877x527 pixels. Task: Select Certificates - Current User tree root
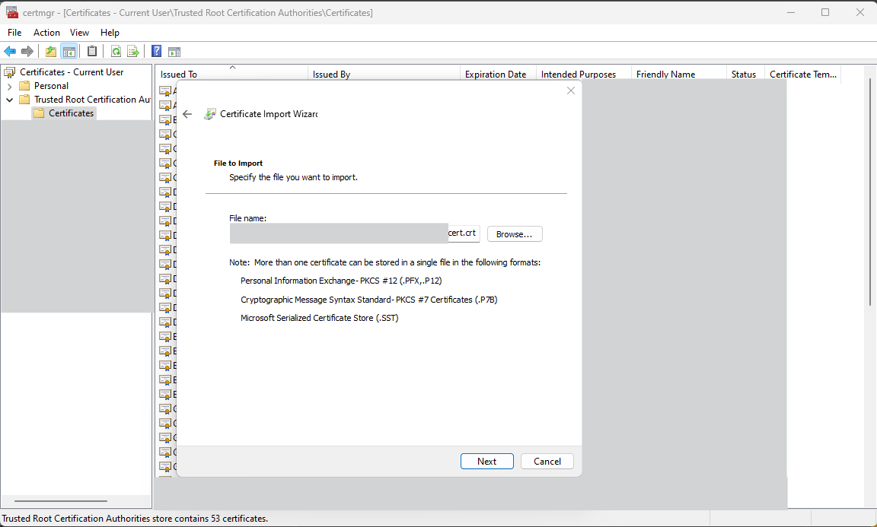[x=72, y=72]
